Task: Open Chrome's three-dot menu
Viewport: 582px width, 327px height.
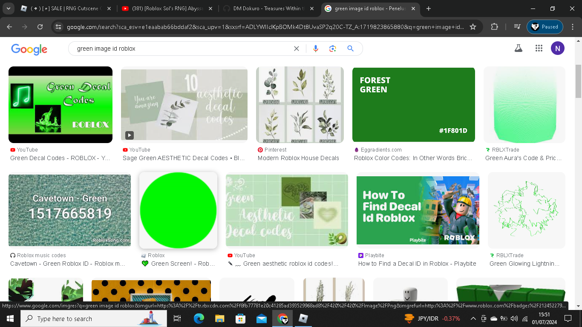Action: (572, 27)
